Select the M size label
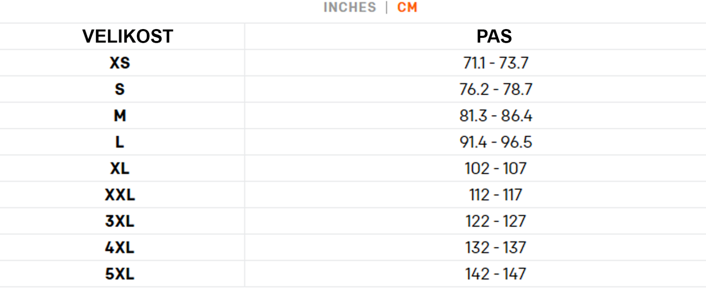This screenshot has width=706, height=305. pyautogui.click(x=120, y=115)
